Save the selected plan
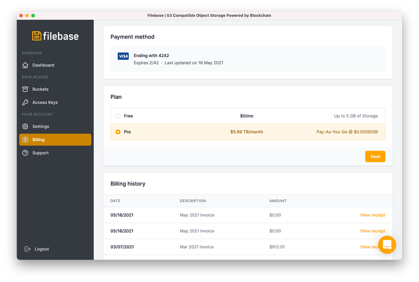Viewport: 419px width, 282px height. [x=375, y=156]
